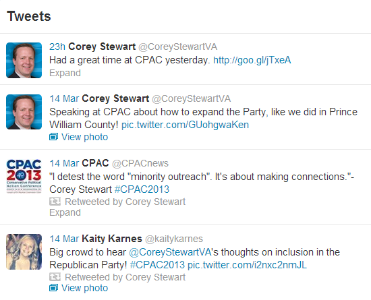Click the photo icon under Kaity Karnes tweet
The height and width of the screenshot is (300, 371).
53,288
